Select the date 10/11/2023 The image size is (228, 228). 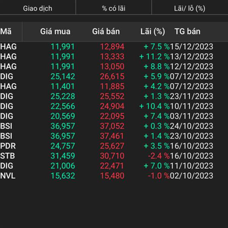pyautogui.click(x=192, y=106)
